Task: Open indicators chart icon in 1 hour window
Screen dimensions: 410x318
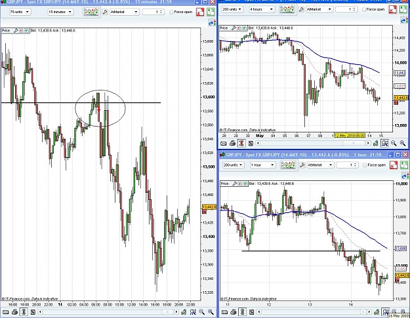Action: [x=288, y=165]
